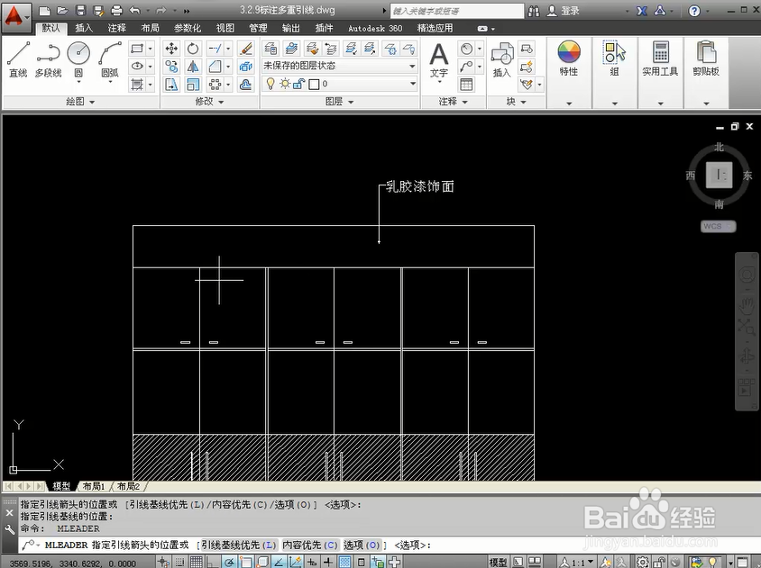Choose content first option (内容优先 C)
Image resolution: width=761 pixels, height=568 pixels.
coord(309,545)
